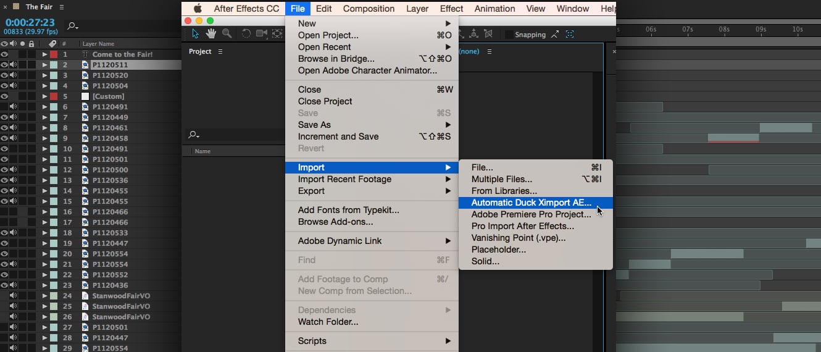
Task: Select the Zoom magnifier tool
Action: point(227,34)
